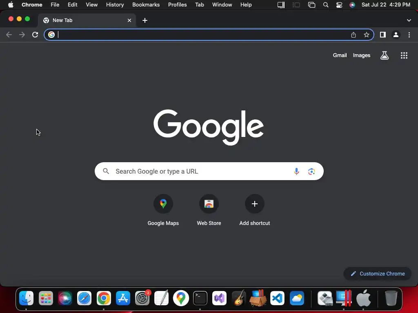
Task: Open System Settings from the Dock
Action: pos(142,298)
